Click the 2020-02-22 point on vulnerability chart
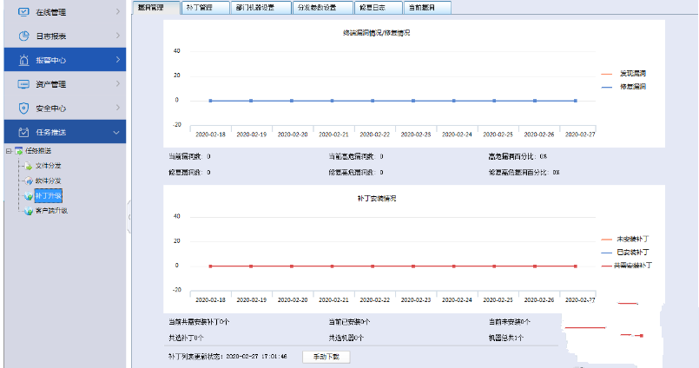Image resolution: width=699 pixels, height=368 pixels. click(x=373, y=101)
